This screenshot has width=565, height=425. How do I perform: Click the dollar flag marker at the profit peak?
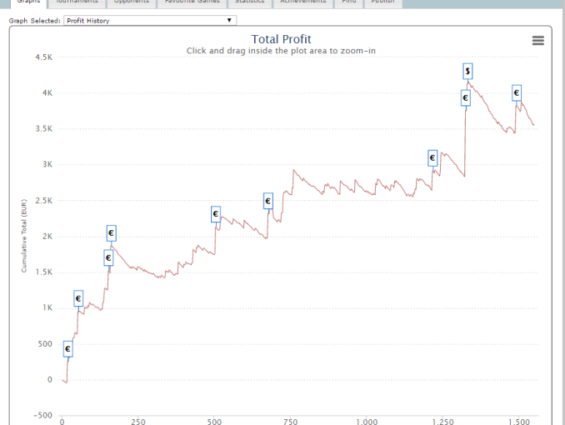[x=468, y=71]
